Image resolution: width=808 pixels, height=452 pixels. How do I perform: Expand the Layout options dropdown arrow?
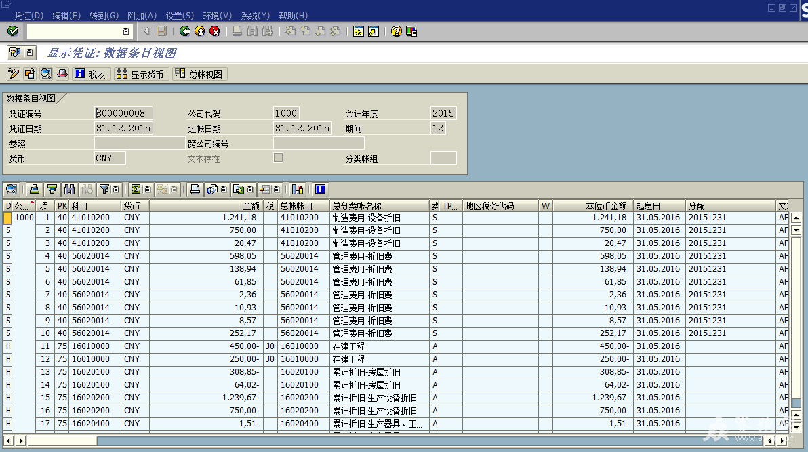pos(277,190)
